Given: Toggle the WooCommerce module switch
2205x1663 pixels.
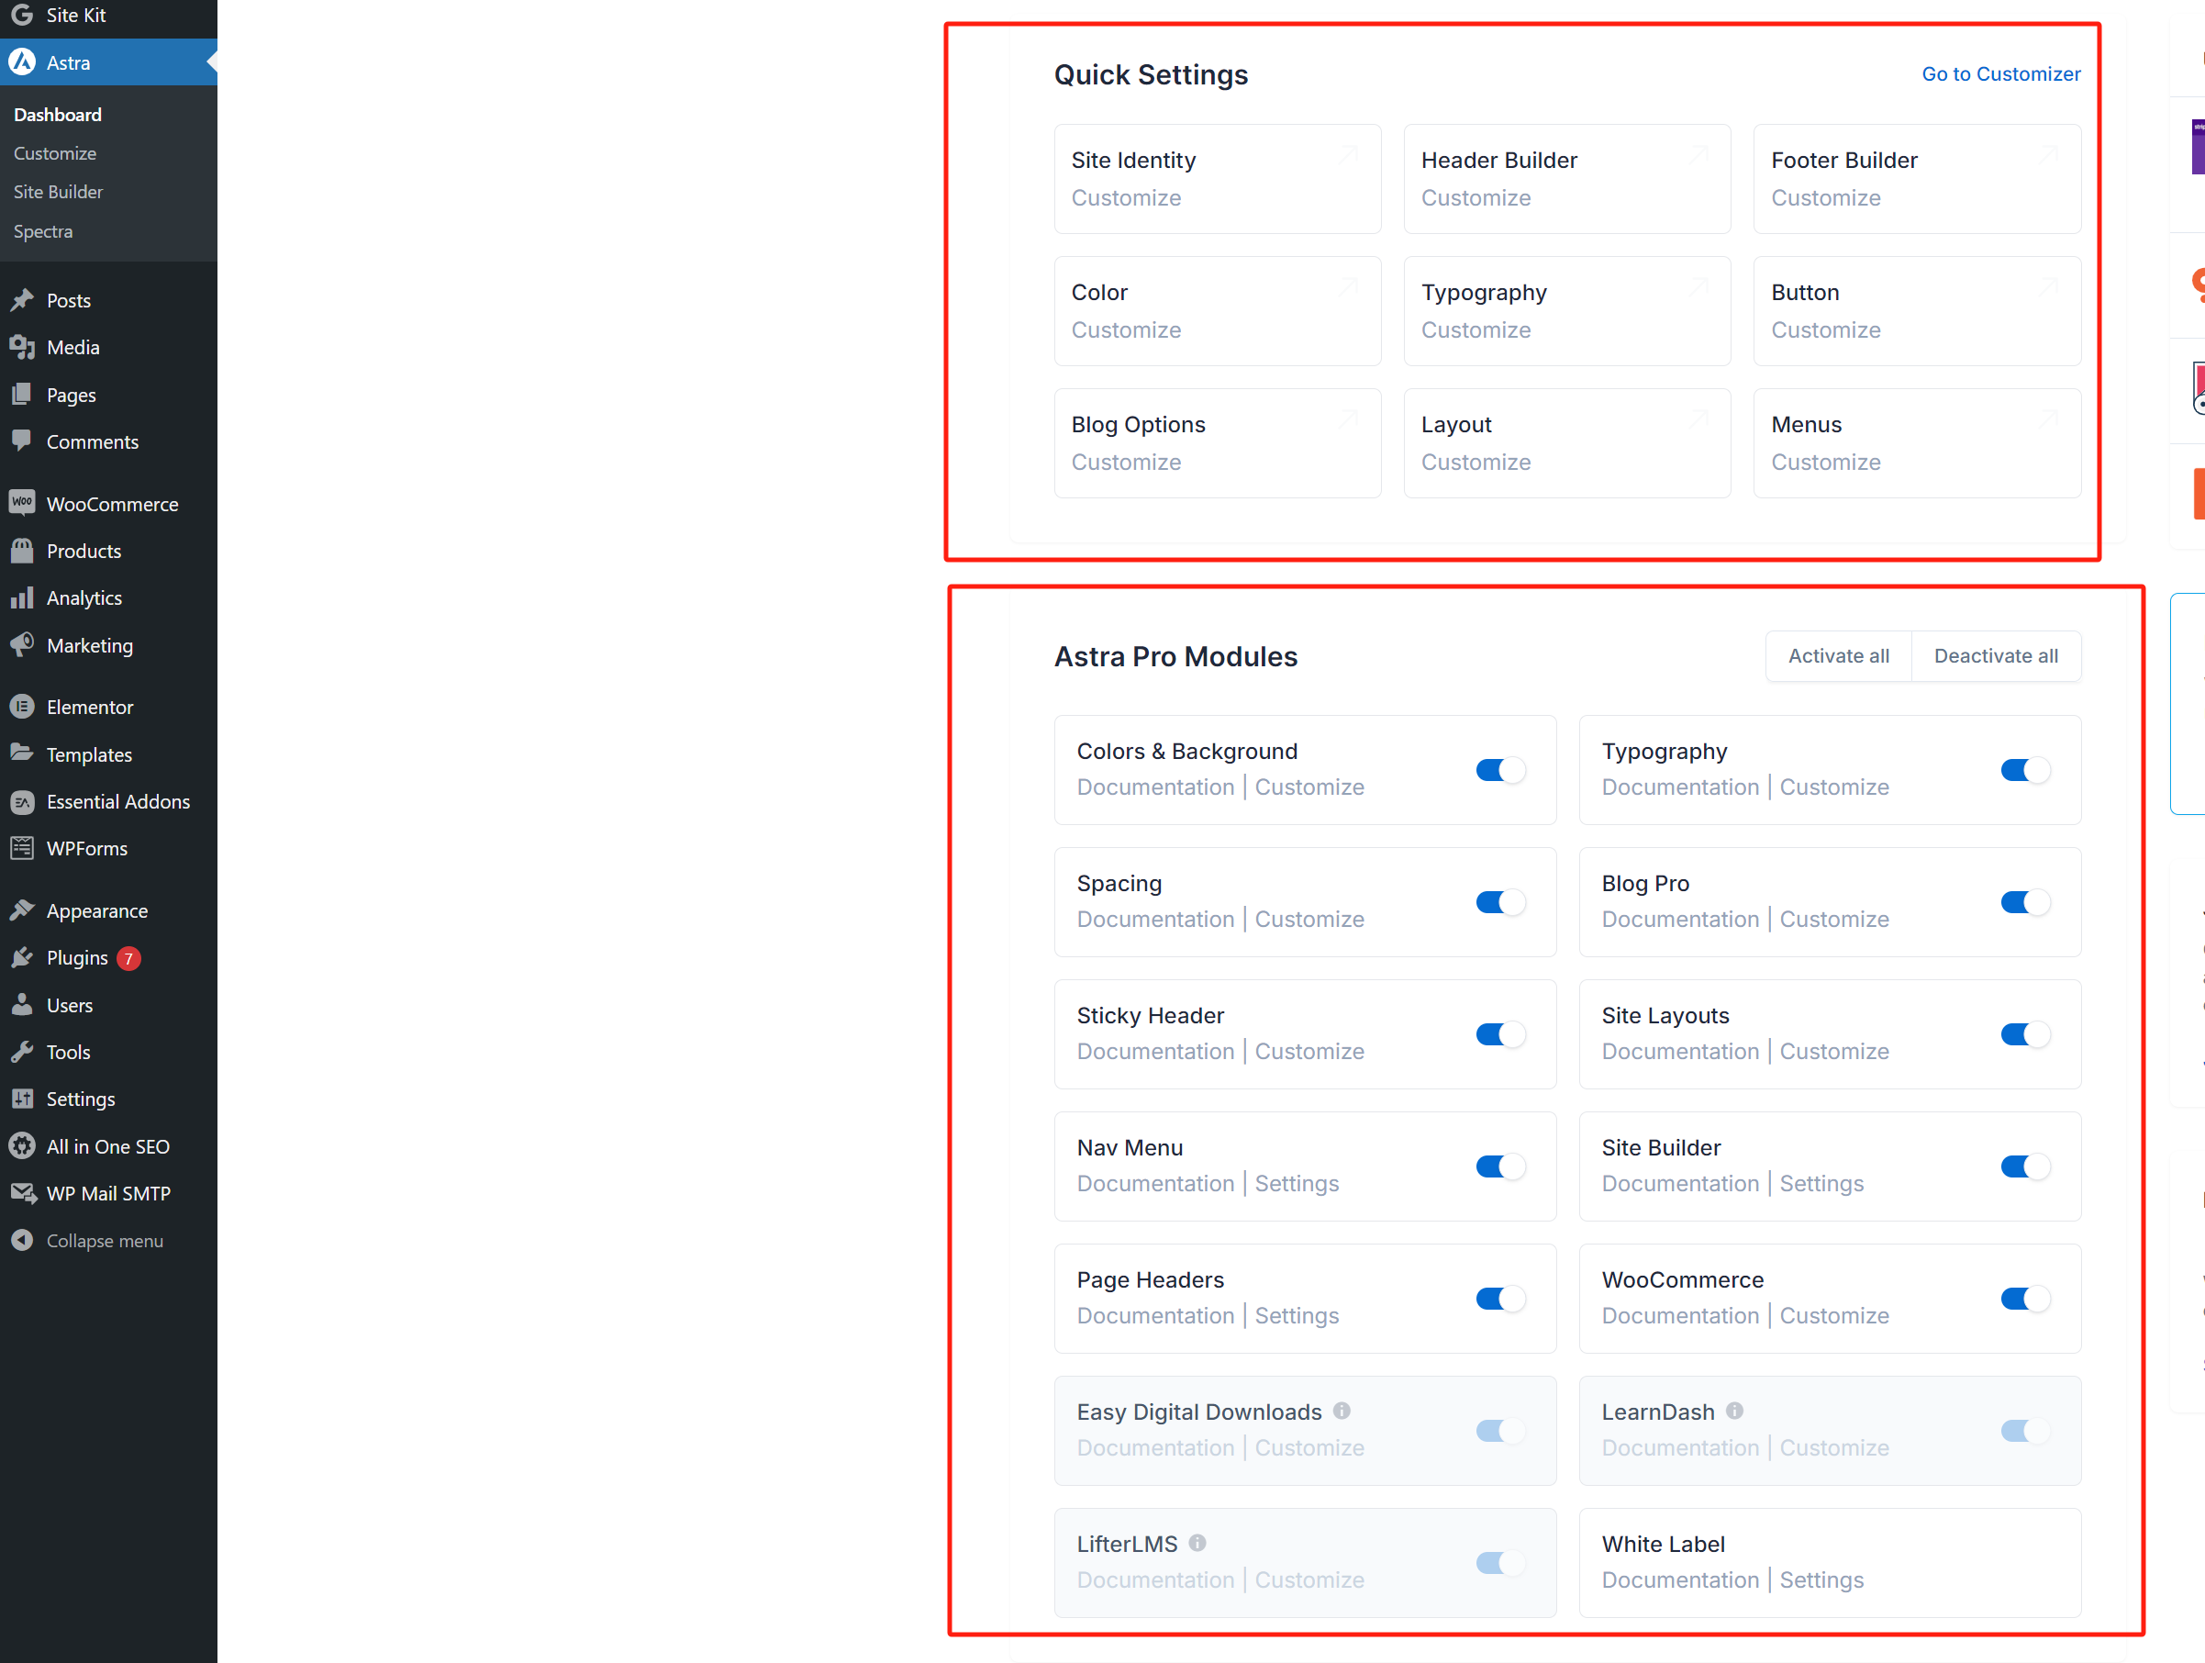Looking at the screenshot, I should coord(2025,1298).
